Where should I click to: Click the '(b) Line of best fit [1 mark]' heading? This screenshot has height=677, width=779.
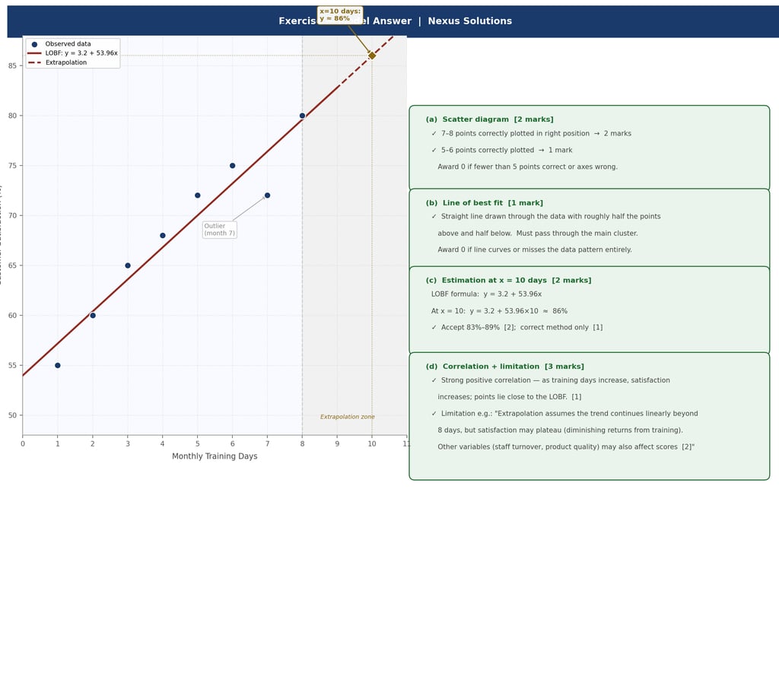485,202
